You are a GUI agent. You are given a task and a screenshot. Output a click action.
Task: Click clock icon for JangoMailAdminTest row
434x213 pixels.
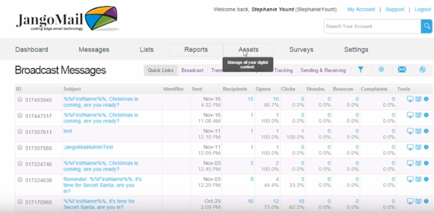[426, 147]
